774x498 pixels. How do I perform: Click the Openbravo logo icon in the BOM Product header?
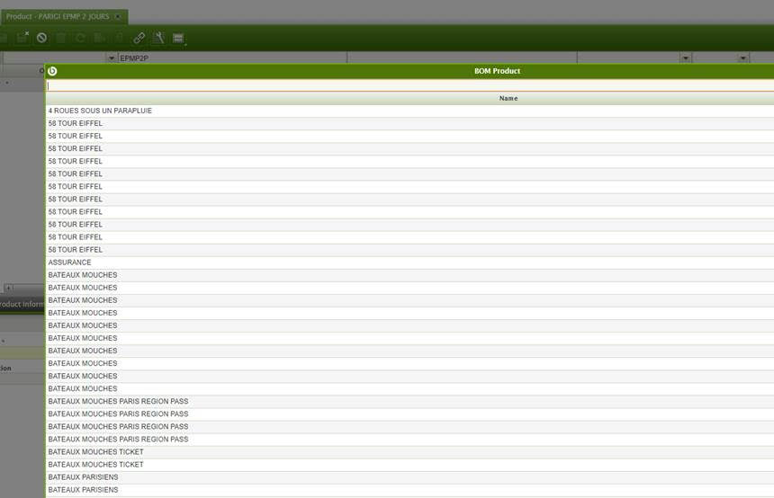[x=52, y=71]
